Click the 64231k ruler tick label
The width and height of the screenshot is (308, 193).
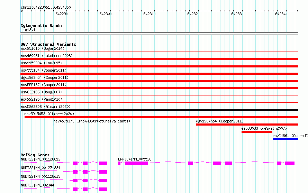(x=150, y=14)
